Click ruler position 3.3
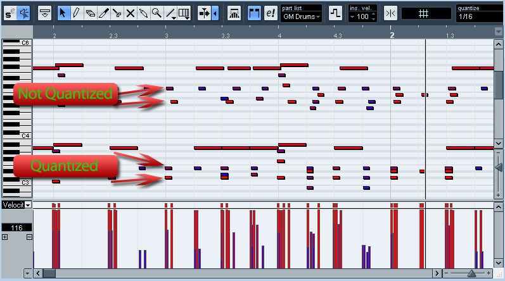Screen dimensions: 505x281 (226, 35)
